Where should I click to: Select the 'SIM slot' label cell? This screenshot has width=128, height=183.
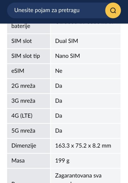click(29, 41)
